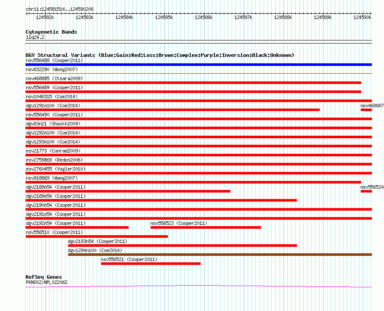The width and height of the screenshot is (384, 311).
Task: Select the nsv556490 (Cooper2011) label
Action: click(x=54, y=115)
